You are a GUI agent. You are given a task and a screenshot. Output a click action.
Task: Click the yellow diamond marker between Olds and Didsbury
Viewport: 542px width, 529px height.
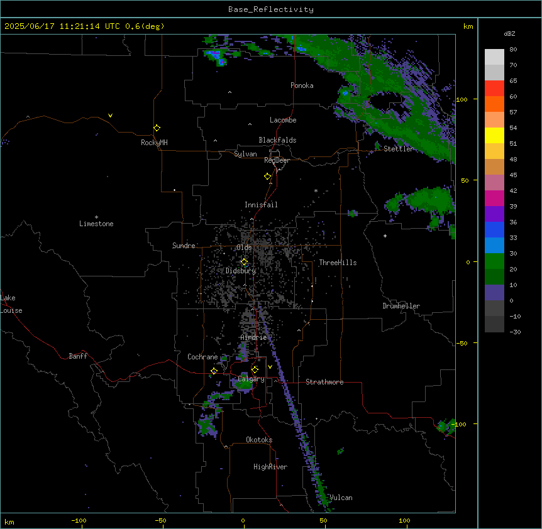[244, 262]
